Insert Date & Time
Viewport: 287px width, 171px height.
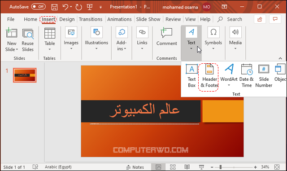coord(247,76)
